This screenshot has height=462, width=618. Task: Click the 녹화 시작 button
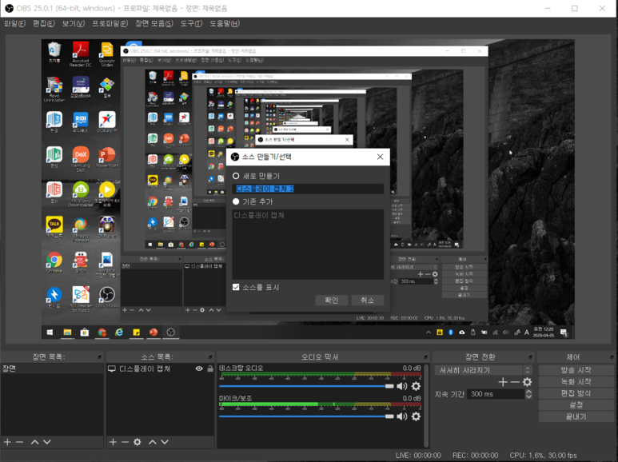pos(576,381)
